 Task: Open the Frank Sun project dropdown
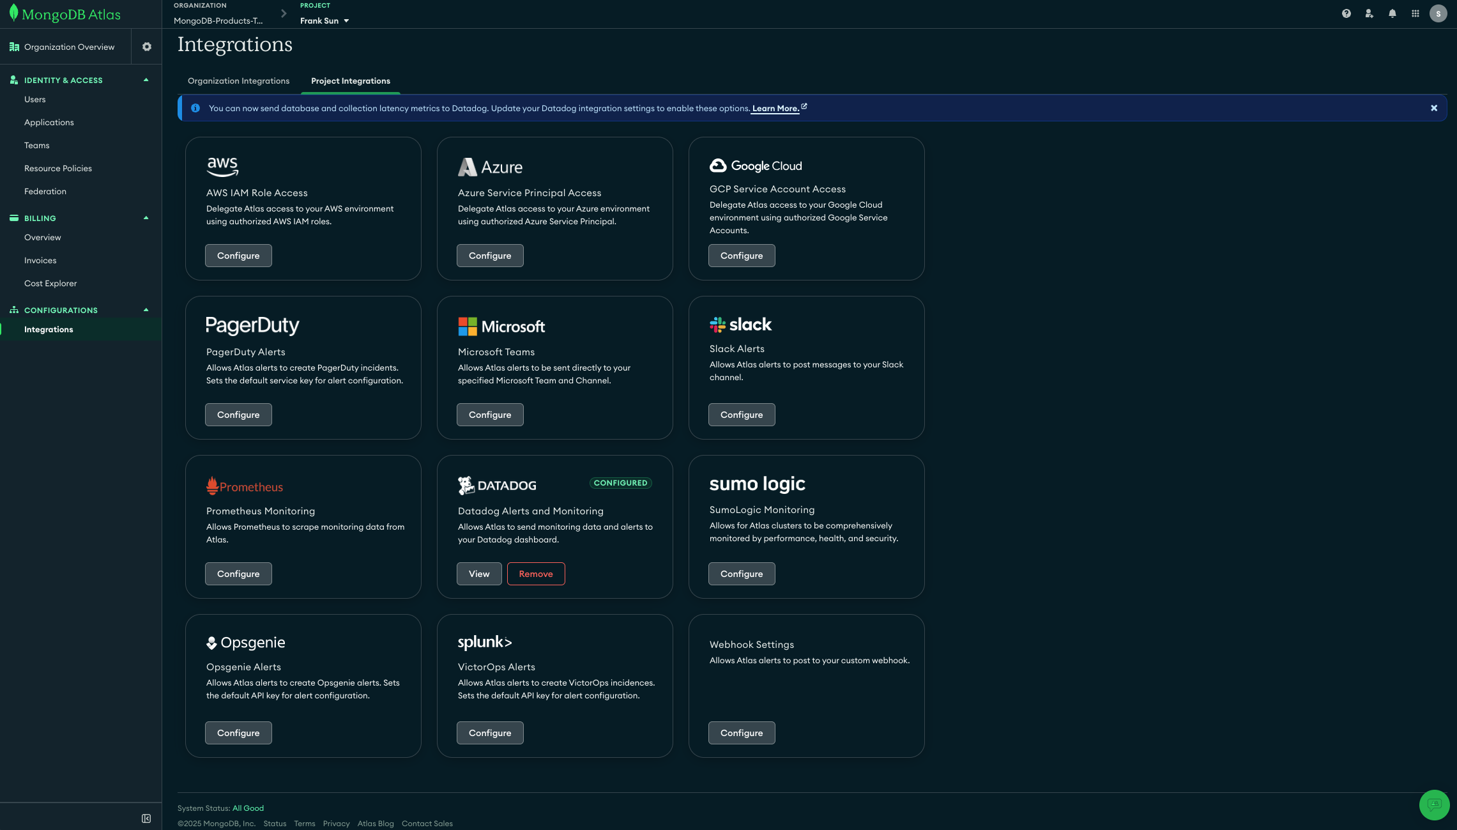(324, 20)
